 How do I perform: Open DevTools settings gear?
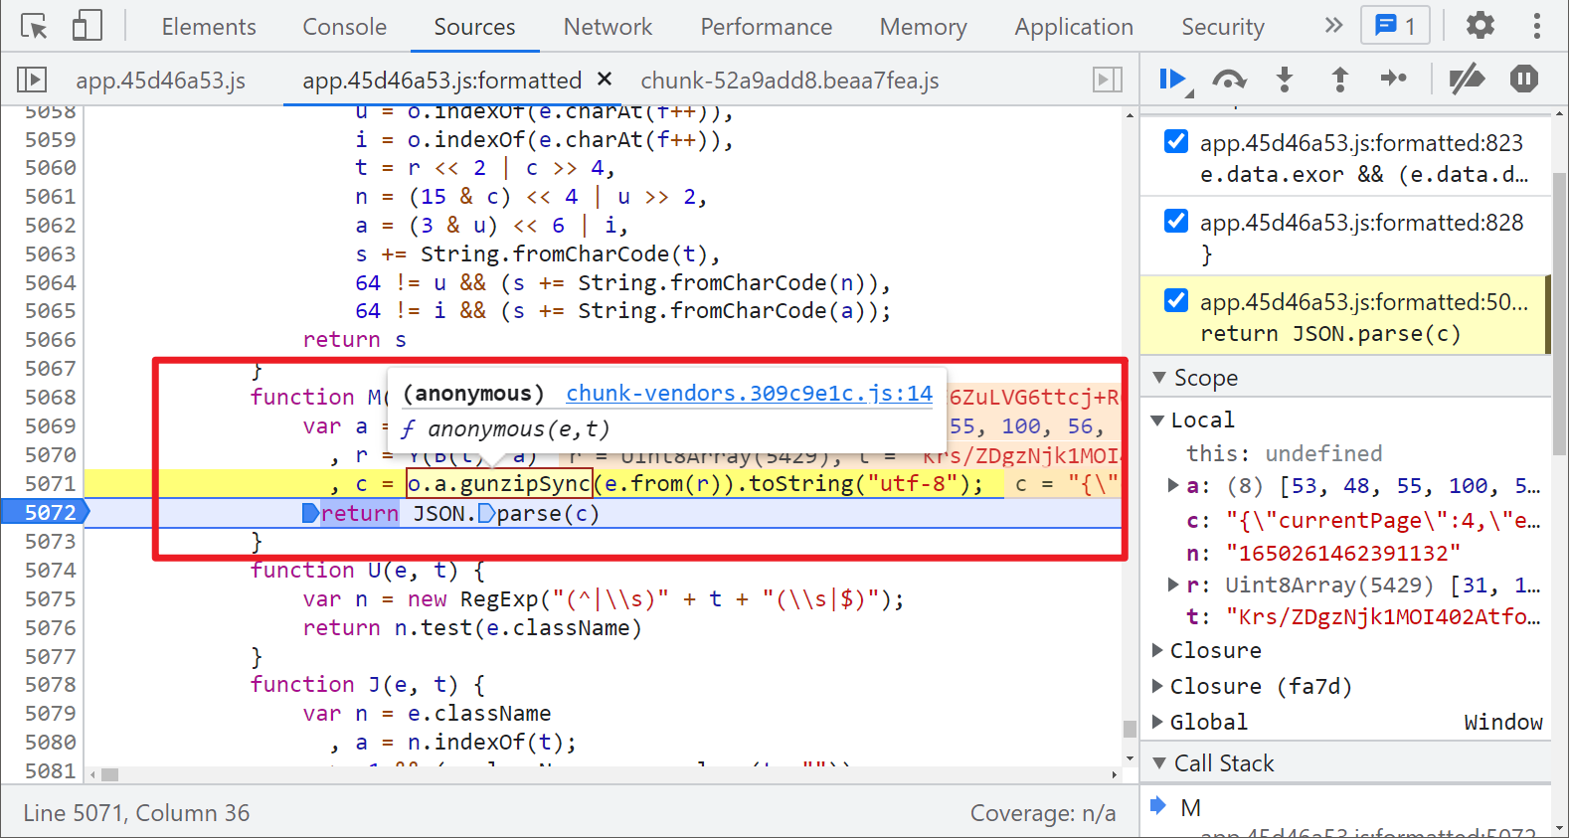point(1480,26)
